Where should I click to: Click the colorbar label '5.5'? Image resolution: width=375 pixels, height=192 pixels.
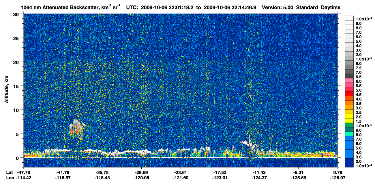[x=359, y=86]
